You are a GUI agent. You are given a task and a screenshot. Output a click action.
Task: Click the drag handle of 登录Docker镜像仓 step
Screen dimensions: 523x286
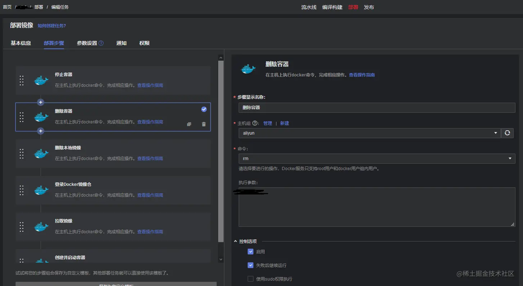(22, 190)
